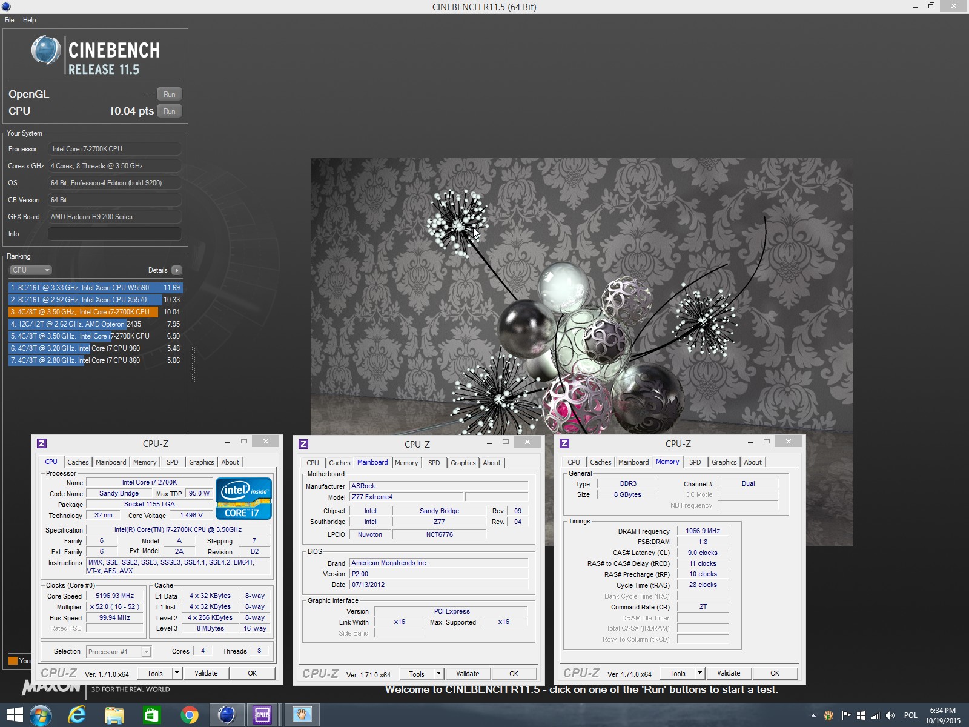Open About tab in right CPU-Z window
969x727 pixels.
753,462
